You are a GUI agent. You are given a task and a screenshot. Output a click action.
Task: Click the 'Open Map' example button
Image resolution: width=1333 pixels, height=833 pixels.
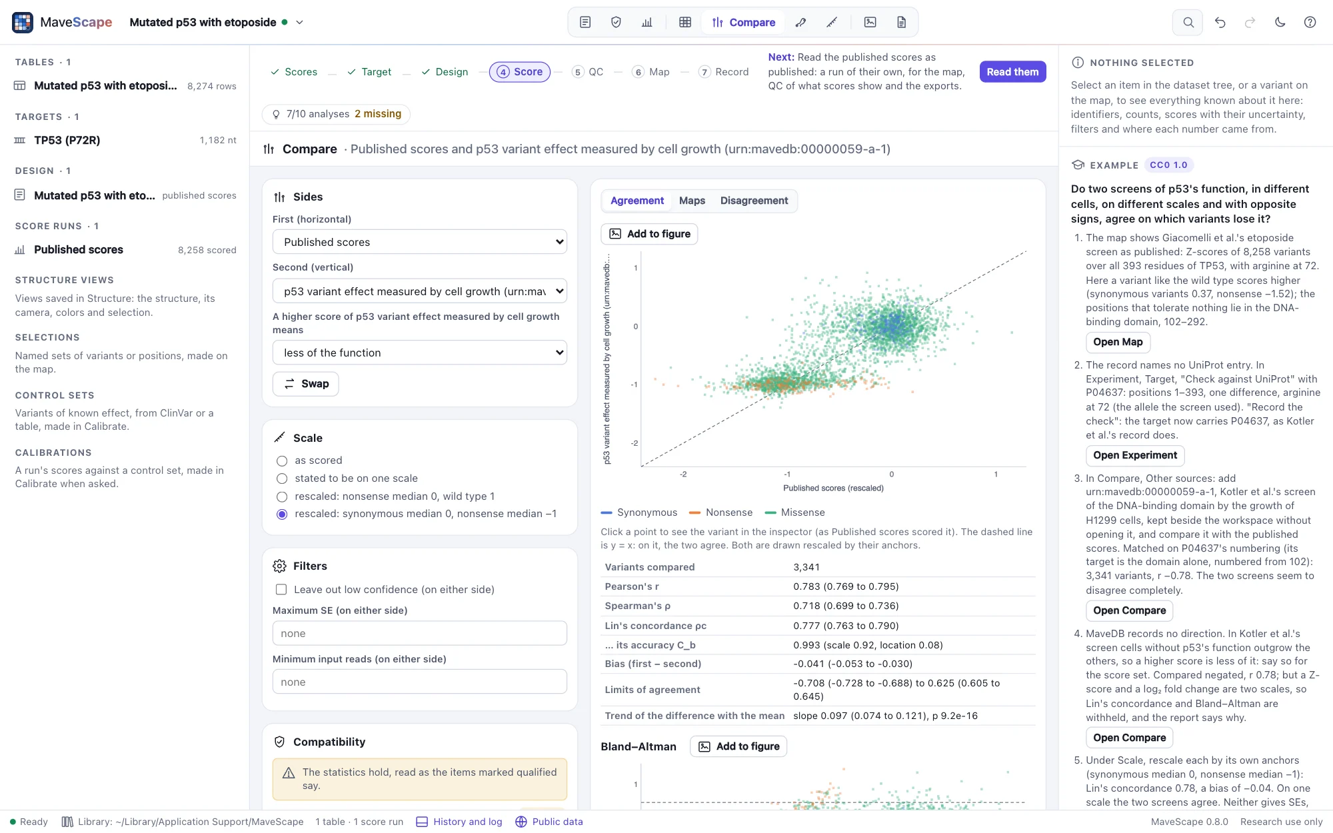click(1118, 342)
